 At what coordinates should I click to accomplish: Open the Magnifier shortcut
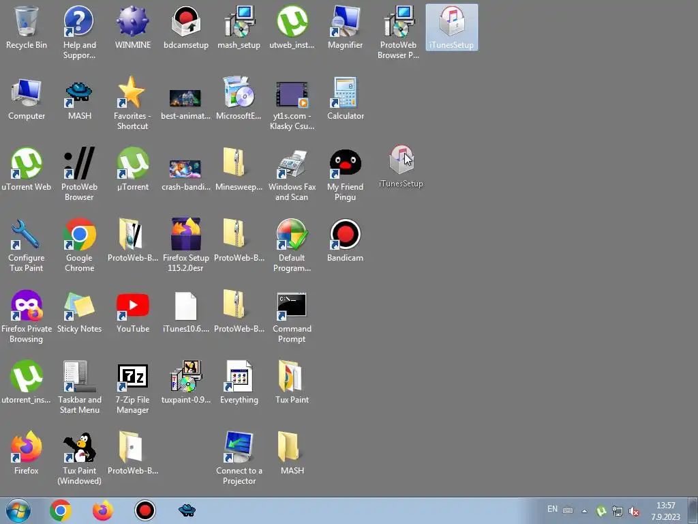(x=345, y=27)
